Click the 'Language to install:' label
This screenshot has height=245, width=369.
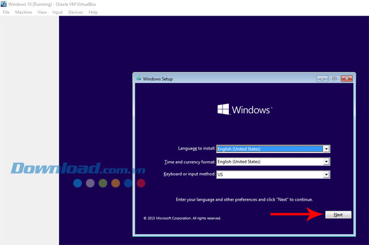[197, 148]
